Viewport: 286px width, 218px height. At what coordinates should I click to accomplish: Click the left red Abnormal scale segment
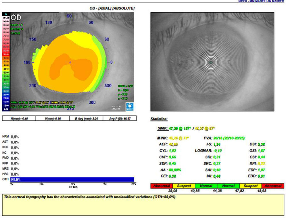point(162,186)
